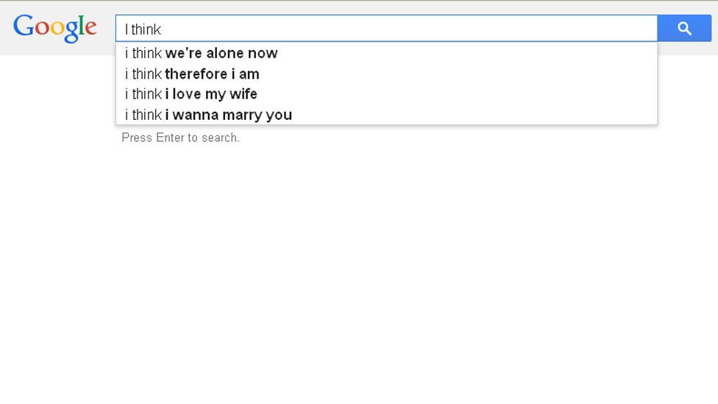Viewport: 718px width, 404px height.
Task: Click the "Press Enter to search." hint text
Action: pos(180,138)
